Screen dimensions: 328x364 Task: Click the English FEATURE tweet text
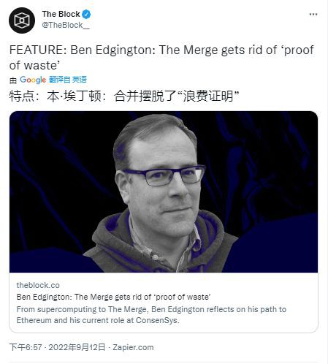coord(161,58)
